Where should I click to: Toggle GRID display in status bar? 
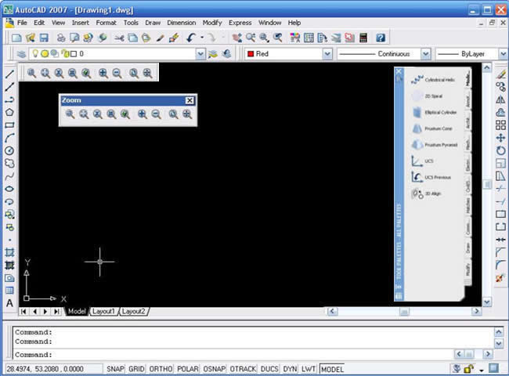(x=136, y=369)
